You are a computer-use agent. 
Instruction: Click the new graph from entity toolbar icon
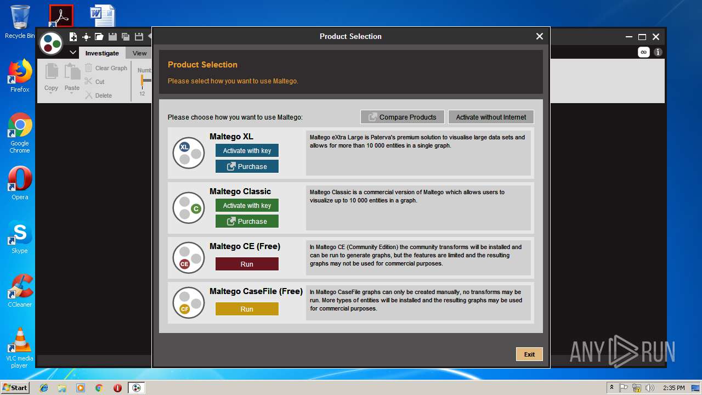86,37
